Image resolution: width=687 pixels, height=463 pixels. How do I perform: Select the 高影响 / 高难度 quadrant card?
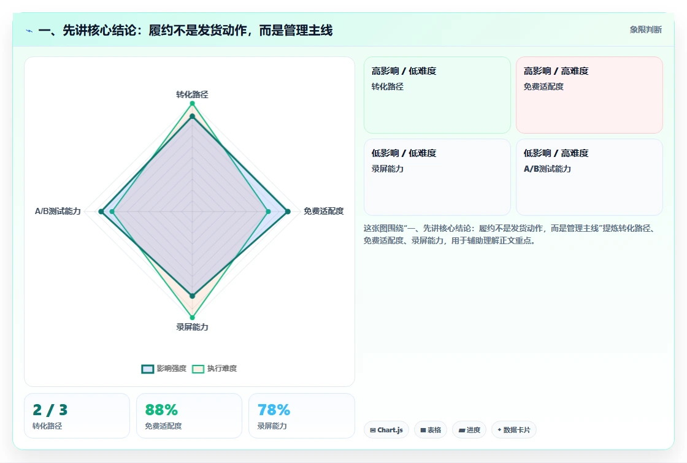tap(589, 95)
